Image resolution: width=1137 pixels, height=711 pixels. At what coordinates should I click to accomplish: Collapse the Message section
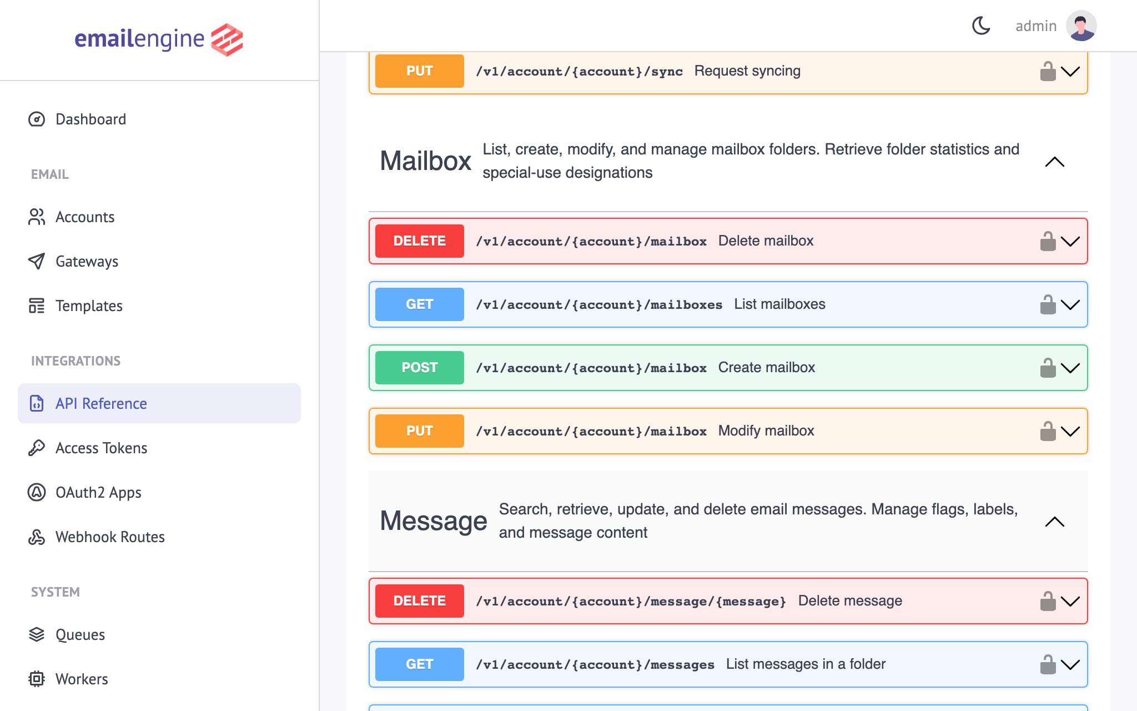point(1055,522)
